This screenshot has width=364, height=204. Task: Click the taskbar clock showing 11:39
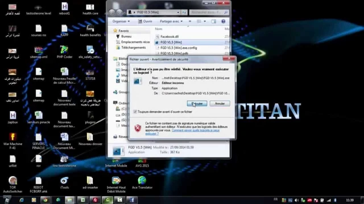pyautogui.click(x=350, y=200)
